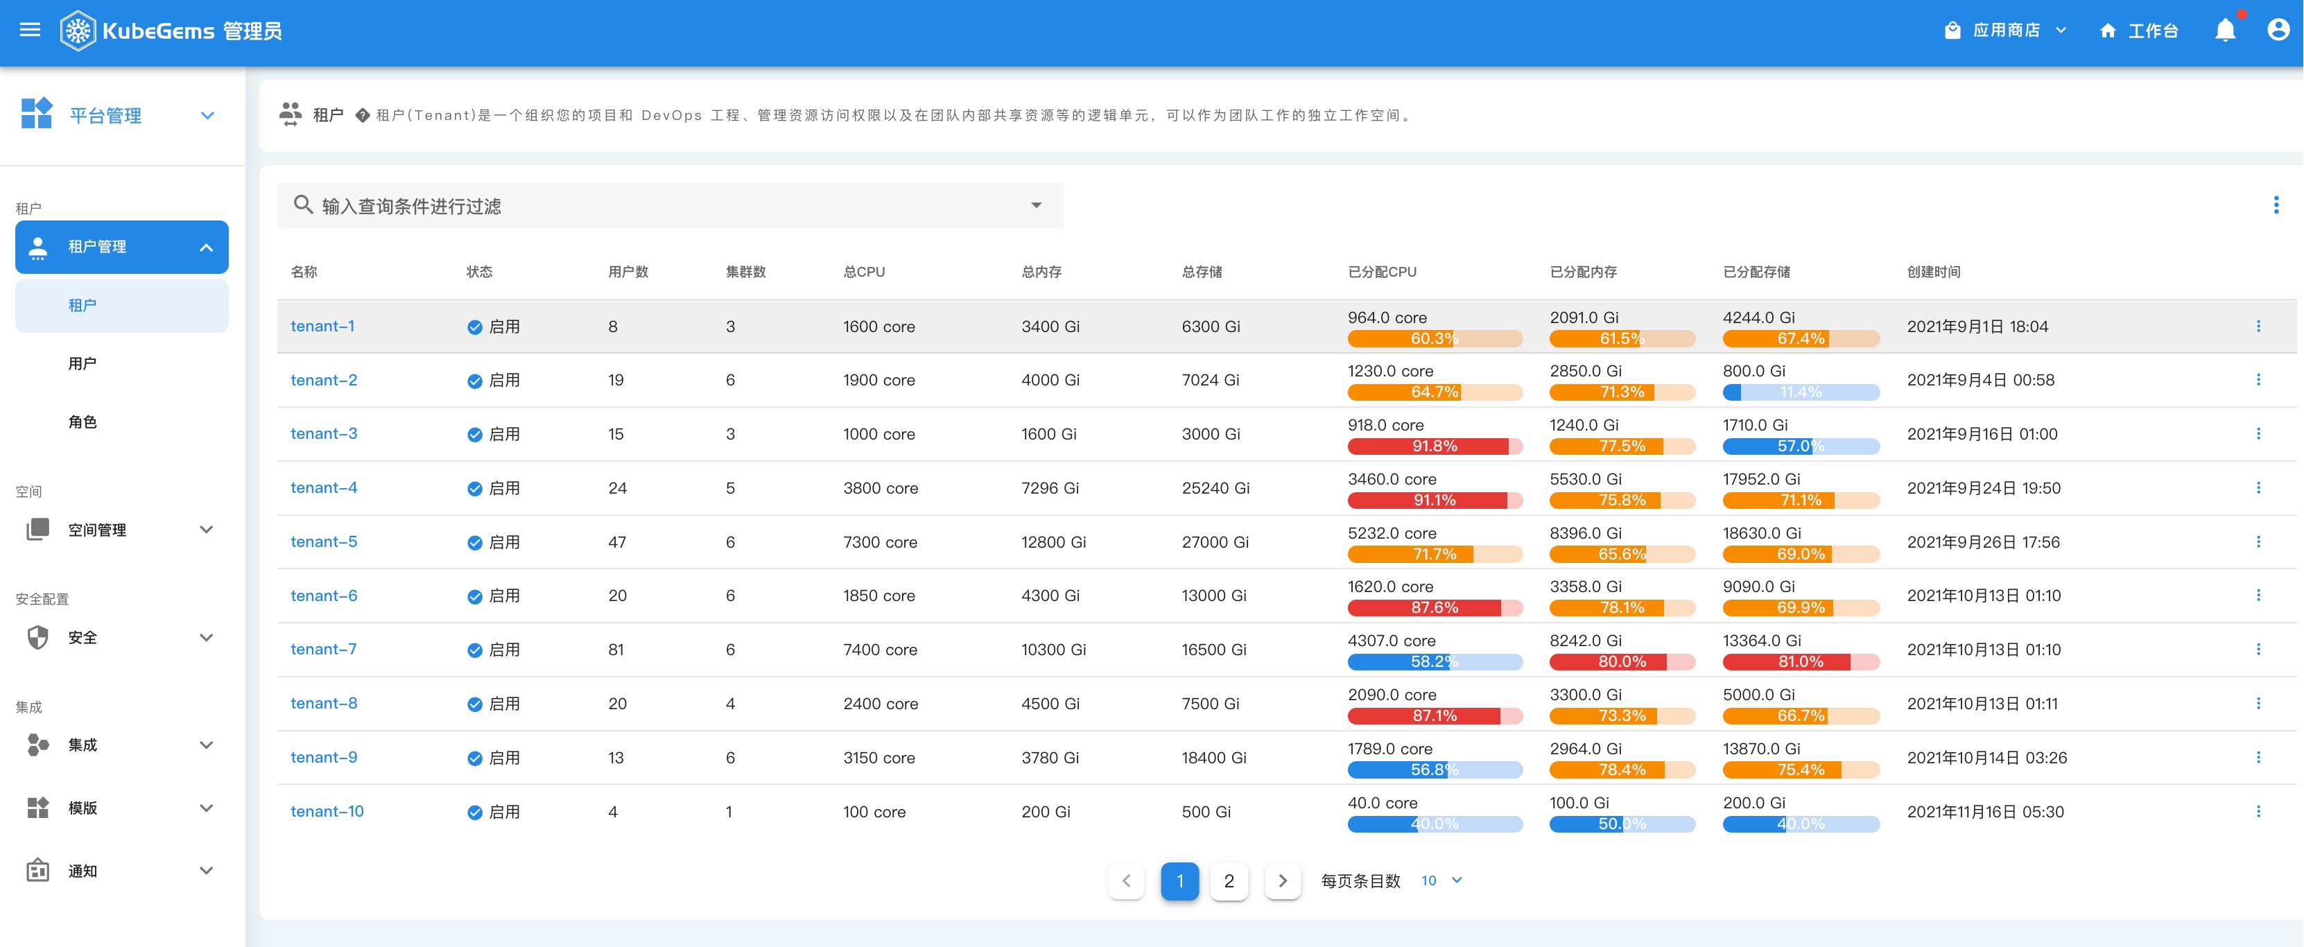Click the search magnifier icon
Viewport: 2304px width, 947px height.
coord(303,205)
